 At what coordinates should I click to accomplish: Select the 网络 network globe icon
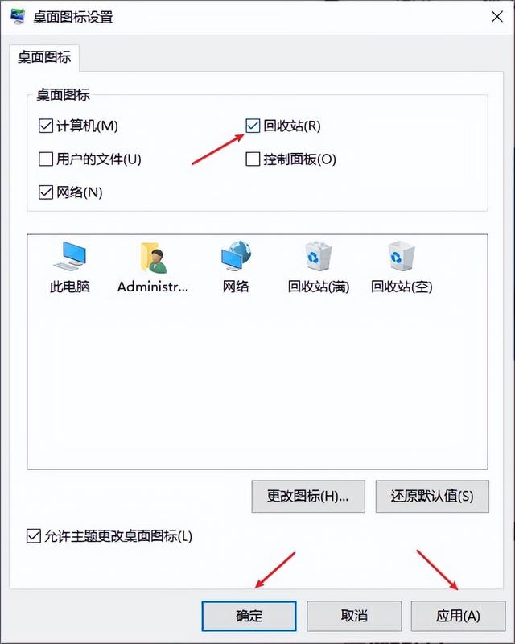point(236,255)
